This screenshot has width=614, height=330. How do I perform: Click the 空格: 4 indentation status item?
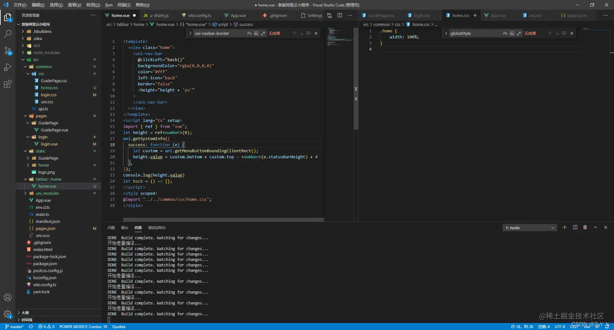coord(544,327)
